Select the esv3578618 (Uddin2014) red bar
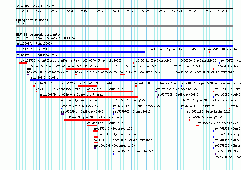 [88, 86]
